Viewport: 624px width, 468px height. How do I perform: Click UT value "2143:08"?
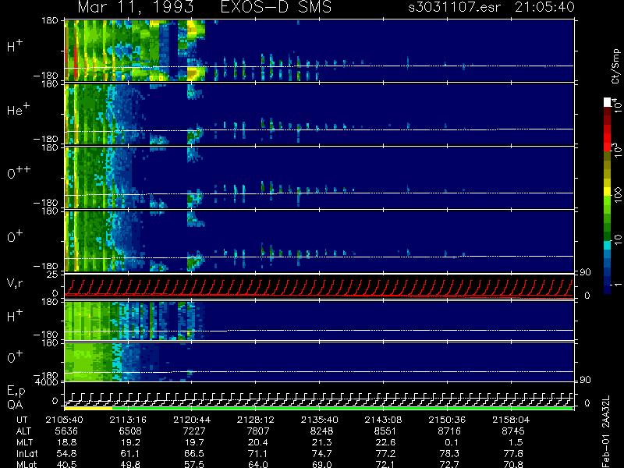coord(383,420)
